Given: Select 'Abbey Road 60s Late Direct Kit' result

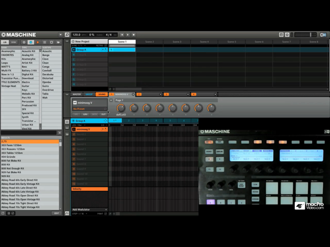Looking at the screenshot, I should (30, 188).
